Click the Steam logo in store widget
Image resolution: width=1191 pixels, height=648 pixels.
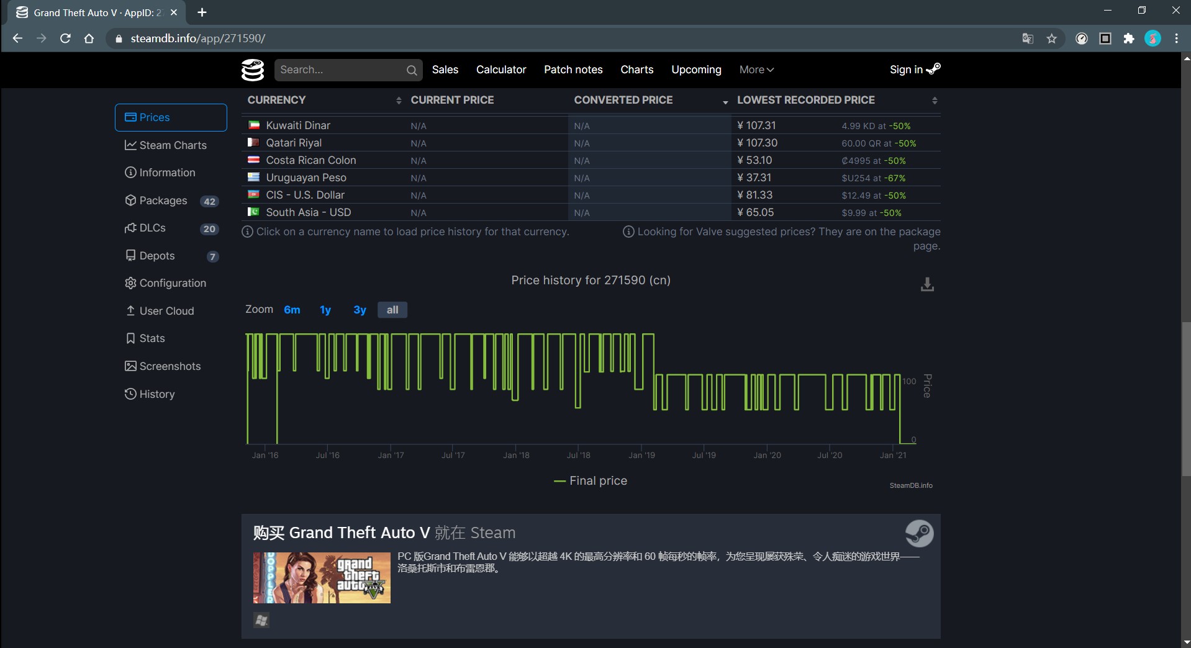click(x=919, y=533)
